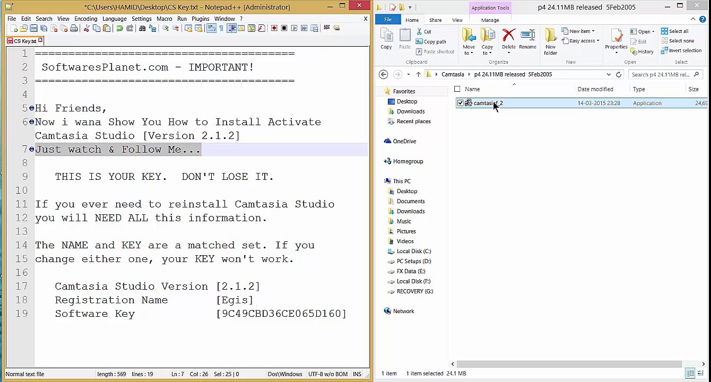
Task: Click the Start Recording macro icon
Action: tap(274, 28)
